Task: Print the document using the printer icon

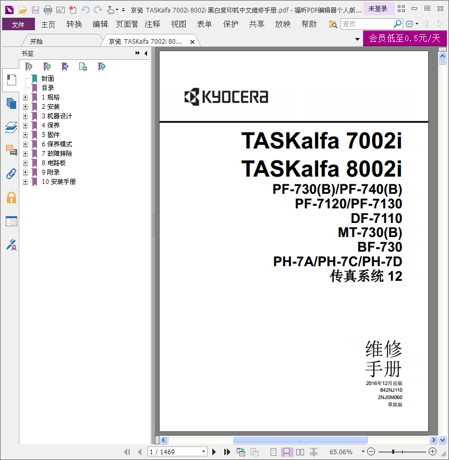Action: [x=48, y=10]
